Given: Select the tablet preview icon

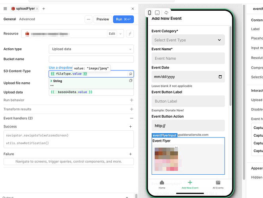Looking at the screenshot, I should coord(157,13).
